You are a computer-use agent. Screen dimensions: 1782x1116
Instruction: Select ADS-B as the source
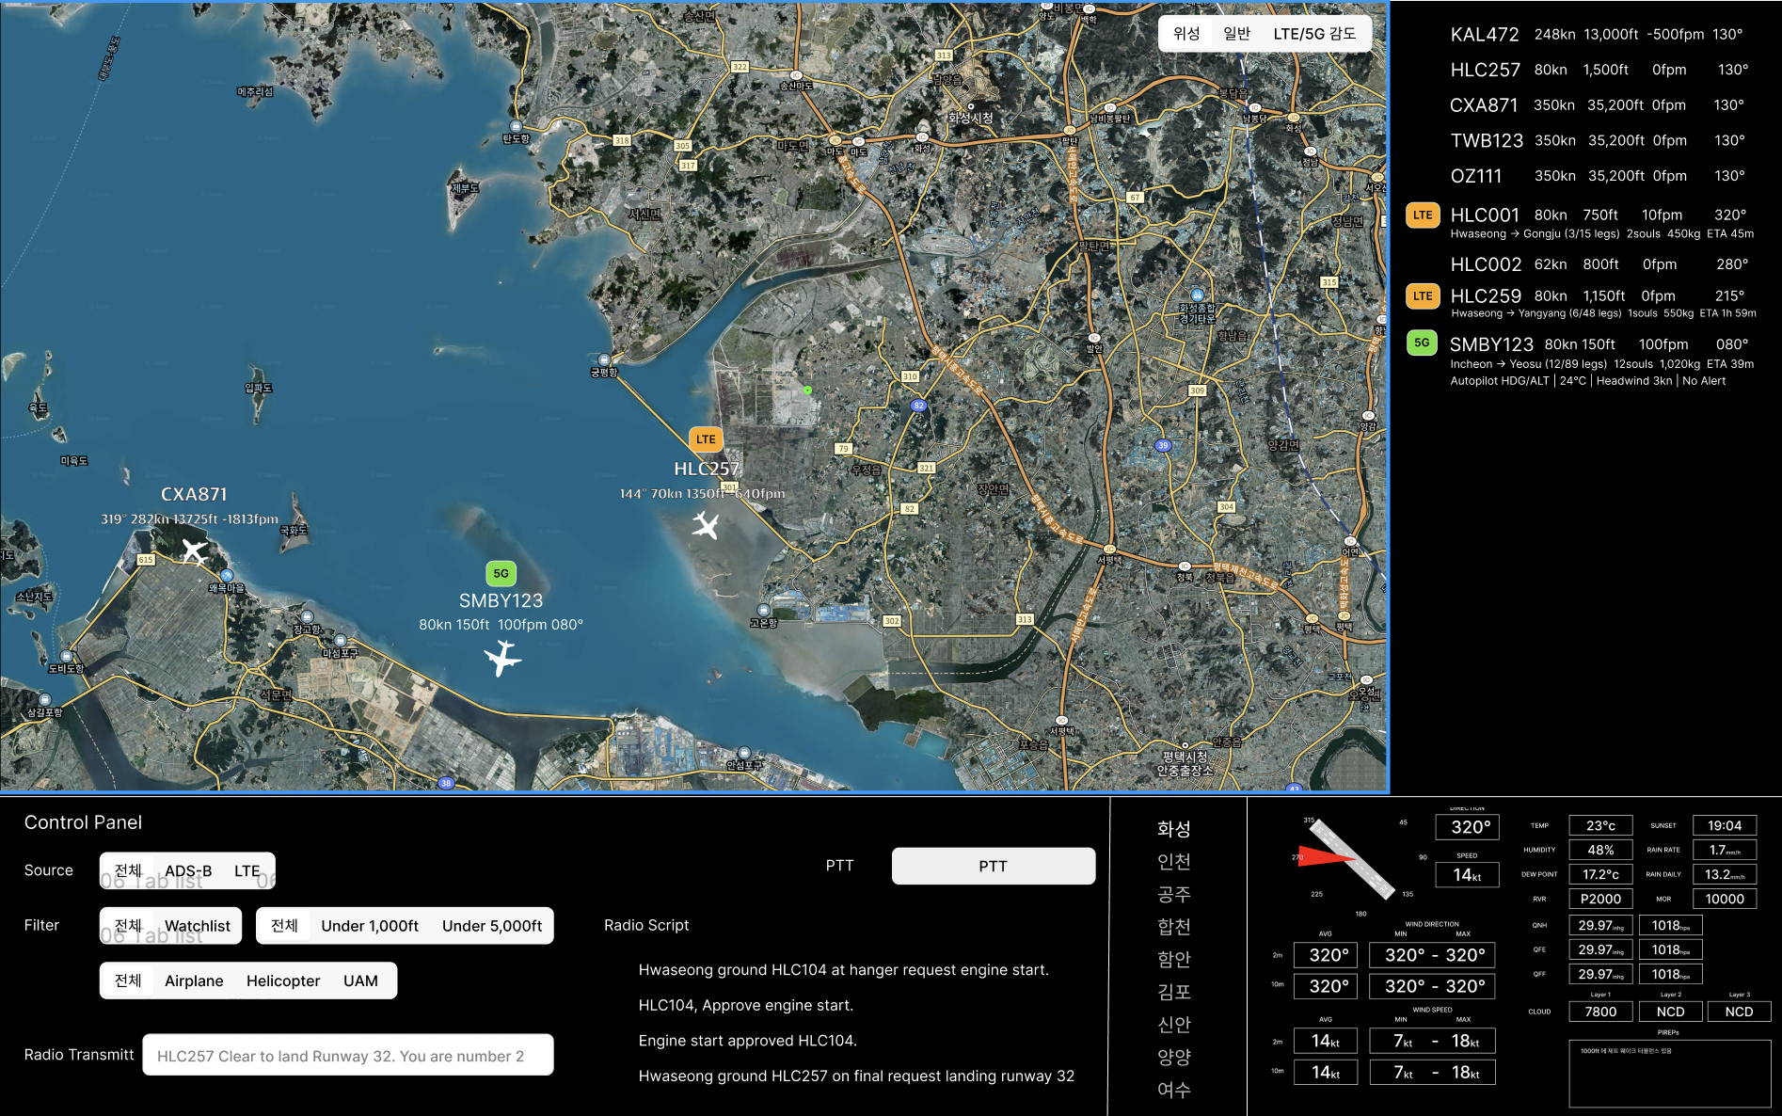point(188,870)
